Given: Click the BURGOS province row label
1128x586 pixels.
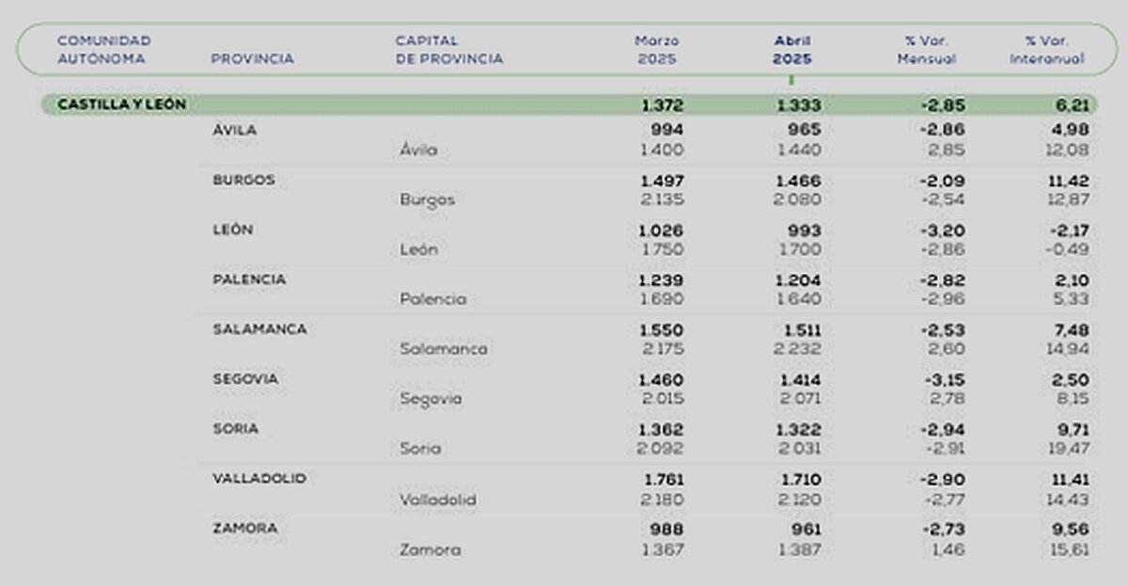Looking at the screenshot, I should pyautogui.click(x=244, y=180).
